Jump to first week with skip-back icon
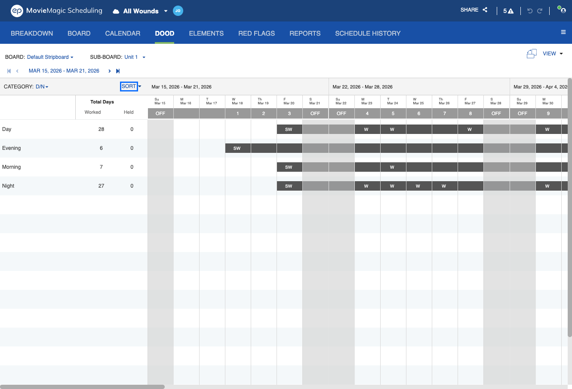 pyautogui.click(x=9, y=71)
